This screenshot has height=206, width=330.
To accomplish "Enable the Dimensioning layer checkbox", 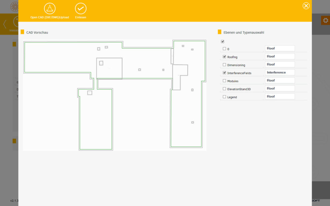I will [224, 65].
